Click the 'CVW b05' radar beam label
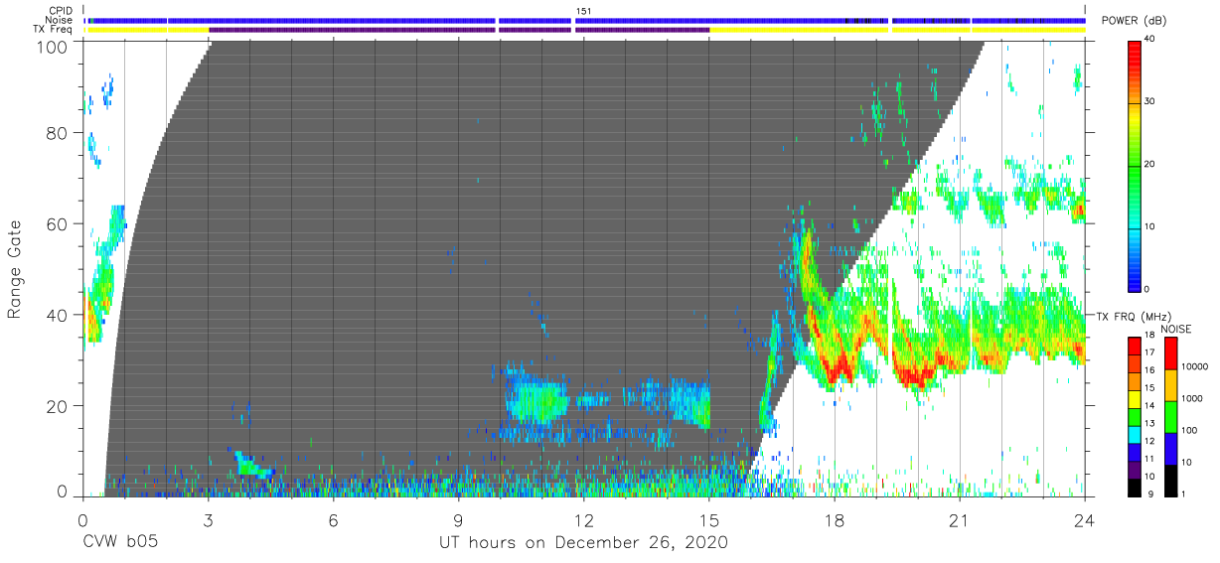Screen dimensions: 1220x563 pos(120,543)
